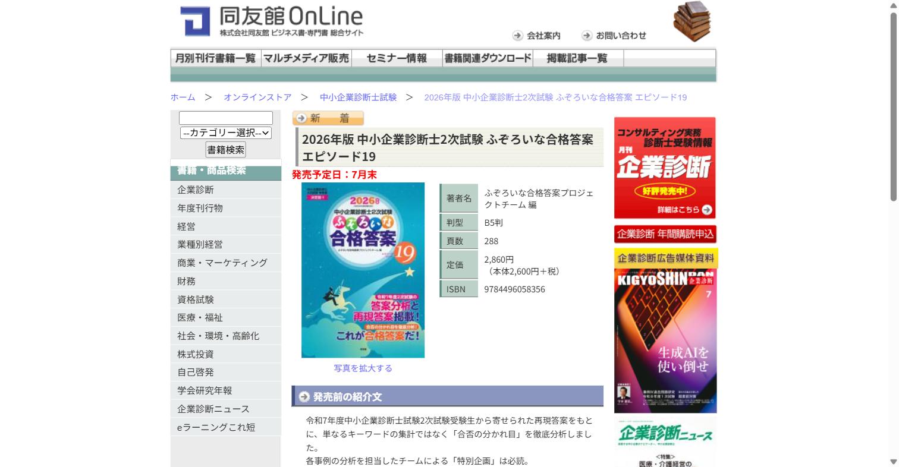Click the arrow icon beside 発売前の紹介文
899x467 pixels.
click(x=304, y=396)
